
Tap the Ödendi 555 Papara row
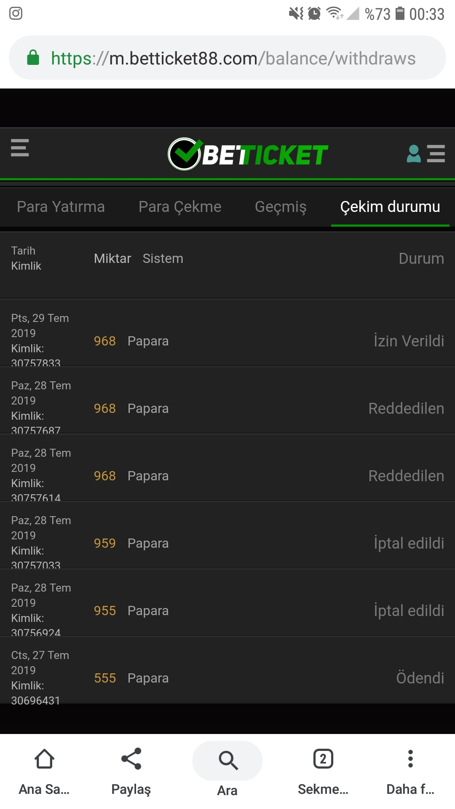(227, 670)
